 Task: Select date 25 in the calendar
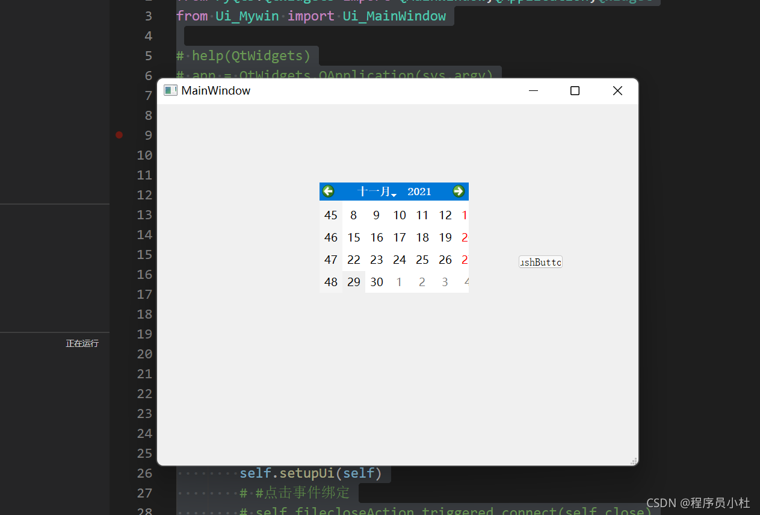click(x=422, y=260)
